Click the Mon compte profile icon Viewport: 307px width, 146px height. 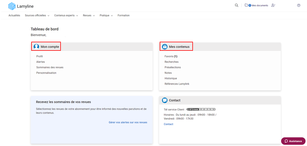click(36, 47)
